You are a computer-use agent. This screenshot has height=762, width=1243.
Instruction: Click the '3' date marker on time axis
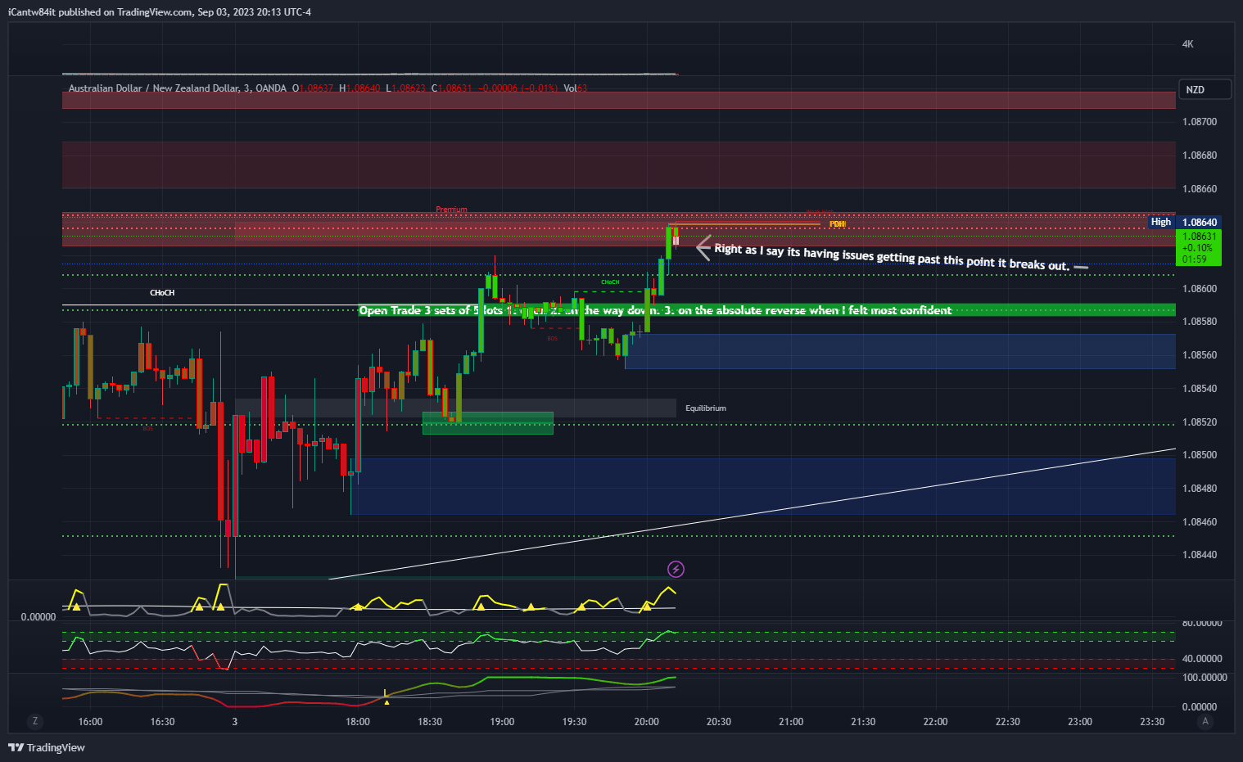click(235, 722)
